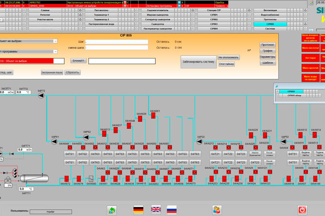Open the Параметры button
The image size is (325, 216).
coord(267,57)
